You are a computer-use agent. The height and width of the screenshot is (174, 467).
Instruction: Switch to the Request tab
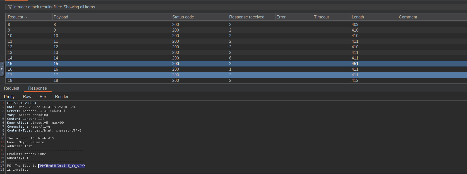click(11, 88)
